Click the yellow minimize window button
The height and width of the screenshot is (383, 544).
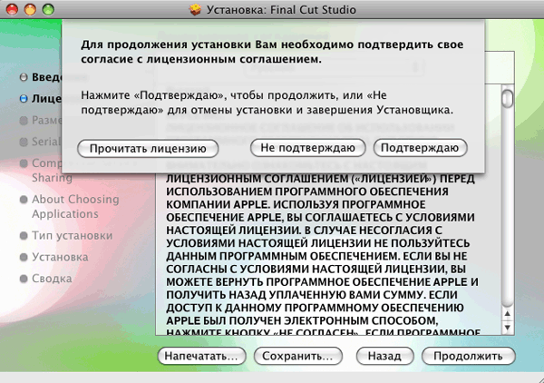(x=30, y=9)
